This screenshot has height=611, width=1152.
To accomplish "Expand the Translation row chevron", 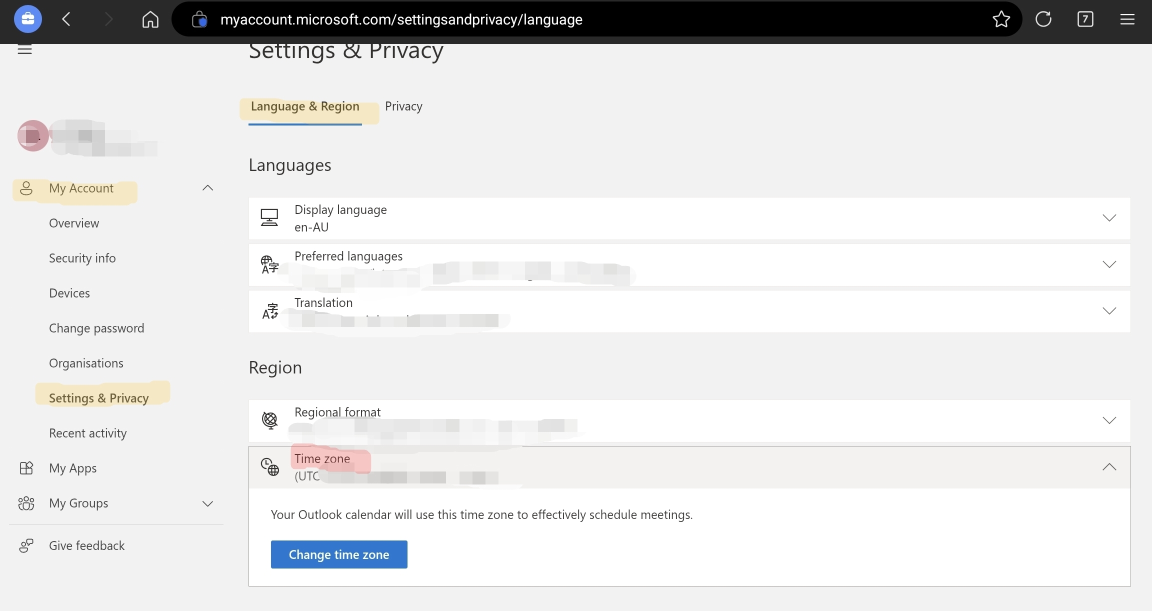I will click(1109, 311).
